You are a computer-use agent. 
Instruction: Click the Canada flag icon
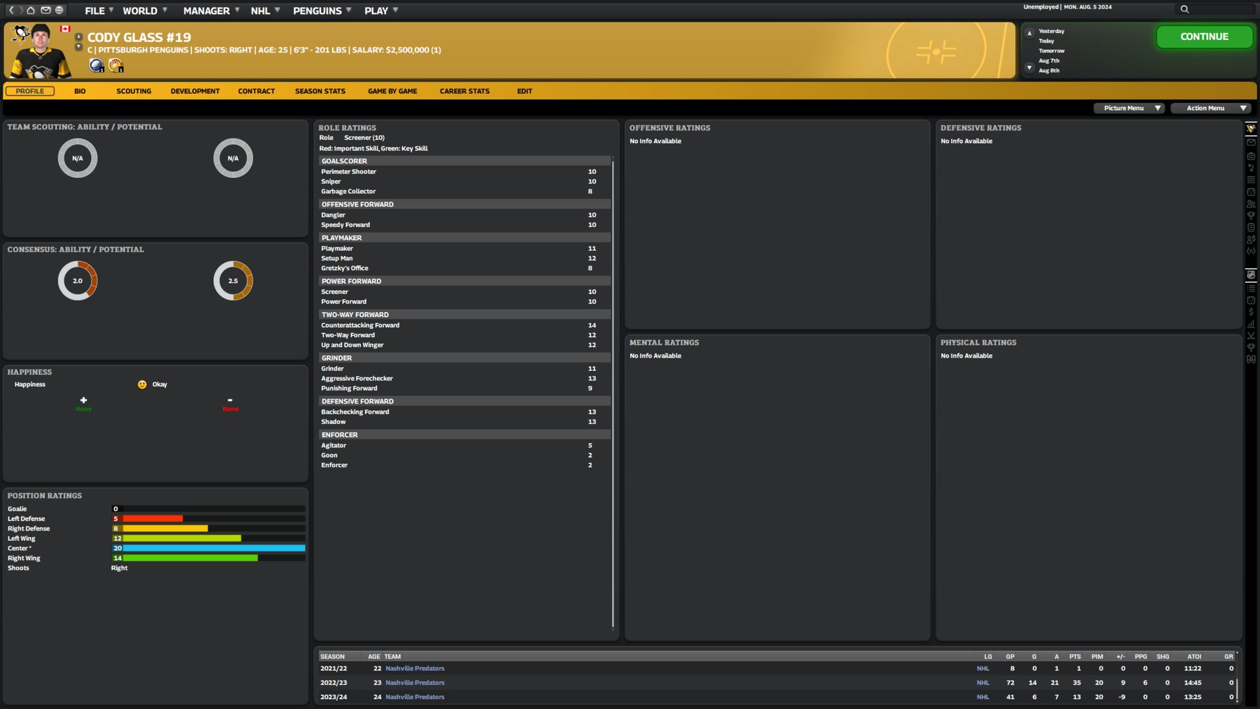[65, 29]
